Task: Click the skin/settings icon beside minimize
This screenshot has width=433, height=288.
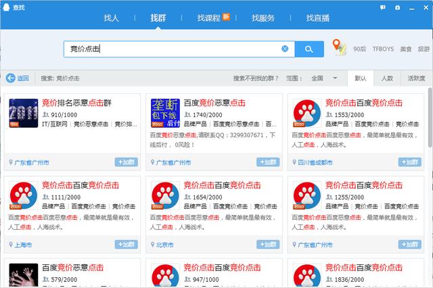Action: [397, 7]
